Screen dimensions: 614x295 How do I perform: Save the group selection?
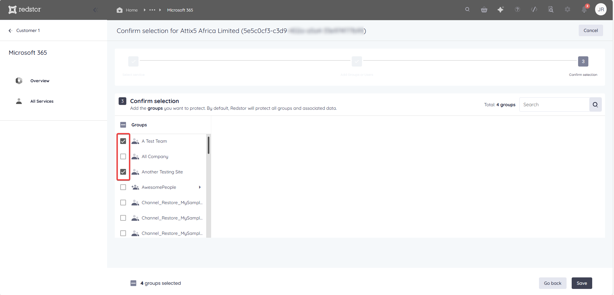[x=582, y=283]
